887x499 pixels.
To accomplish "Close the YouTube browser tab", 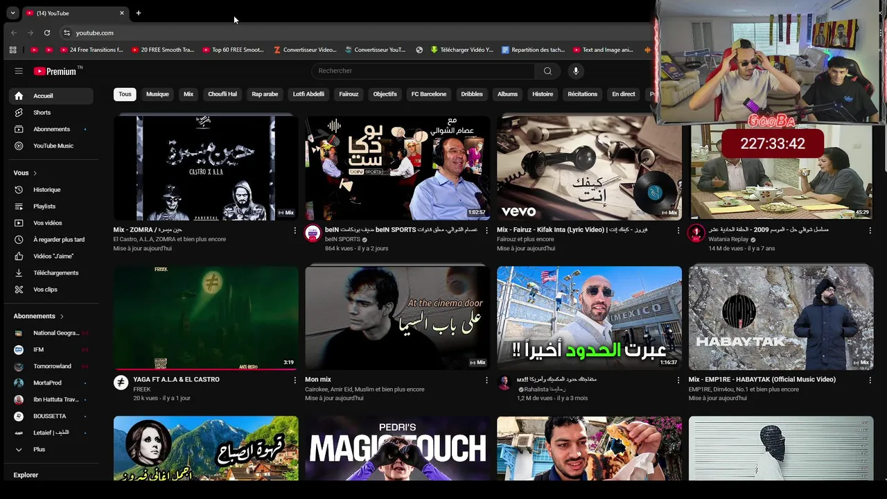I will [122, 13].
